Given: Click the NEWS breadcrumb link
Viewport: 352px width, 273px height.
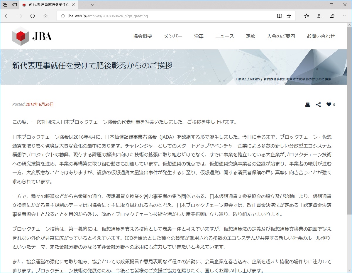Looking at the screenshot, I should tap(255, 79).
